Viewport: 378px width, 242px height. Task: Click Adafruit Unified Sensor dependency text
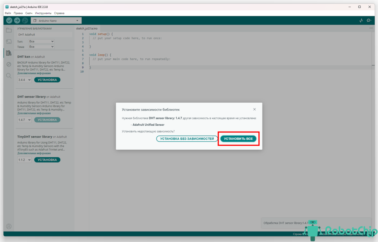pos(148,125)
